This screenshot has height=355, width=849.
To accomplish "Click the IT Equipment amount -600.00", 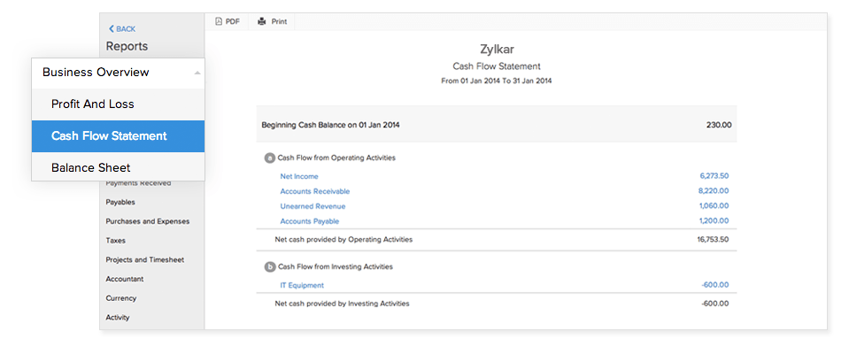I will [714, 285].
